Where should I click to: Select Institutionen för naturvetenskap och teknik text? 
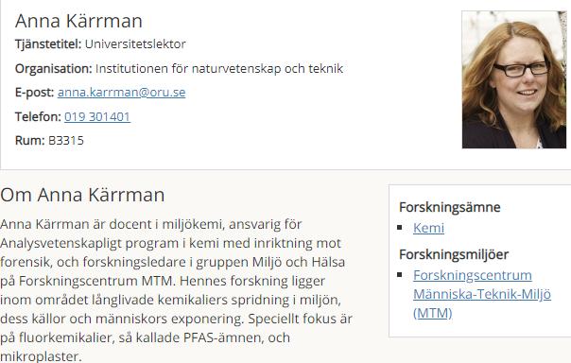pyautogui.click(x=219, y=68)
